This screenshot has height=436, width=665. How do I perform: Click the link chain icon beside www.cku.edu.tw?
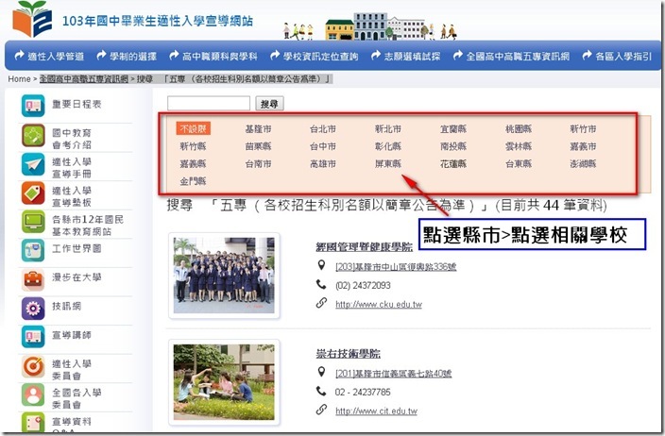(321, 303)
